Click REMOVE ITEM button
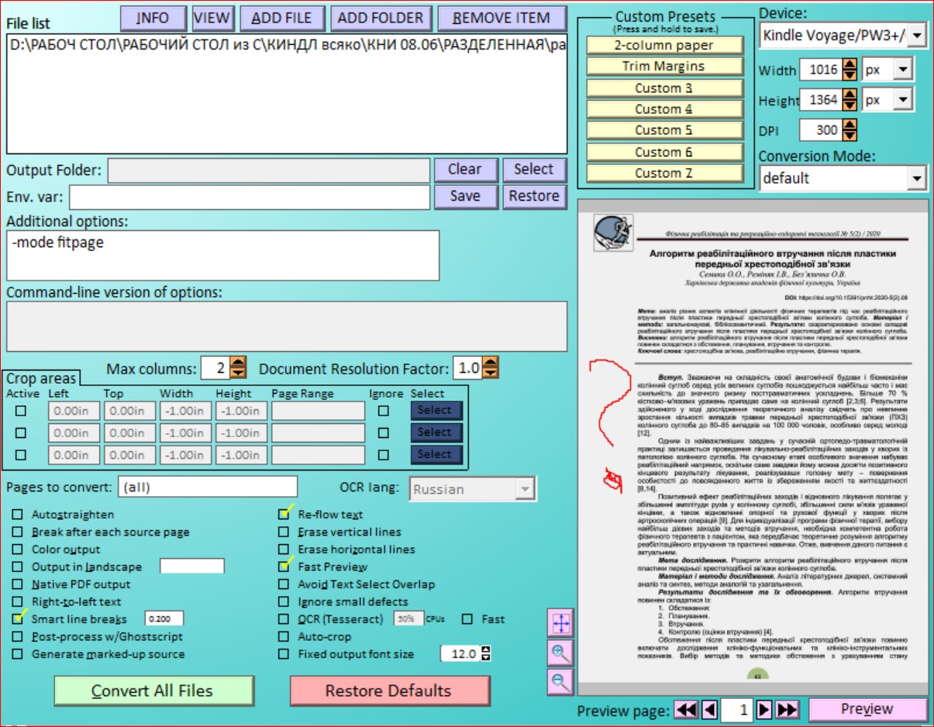Image resolution: width=934 pixels, height=727 pixels. click(x=501, y=18)
